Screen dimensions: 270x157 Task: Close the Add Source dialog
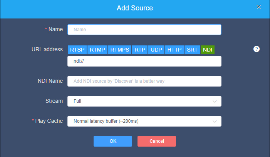coord(258,7)
